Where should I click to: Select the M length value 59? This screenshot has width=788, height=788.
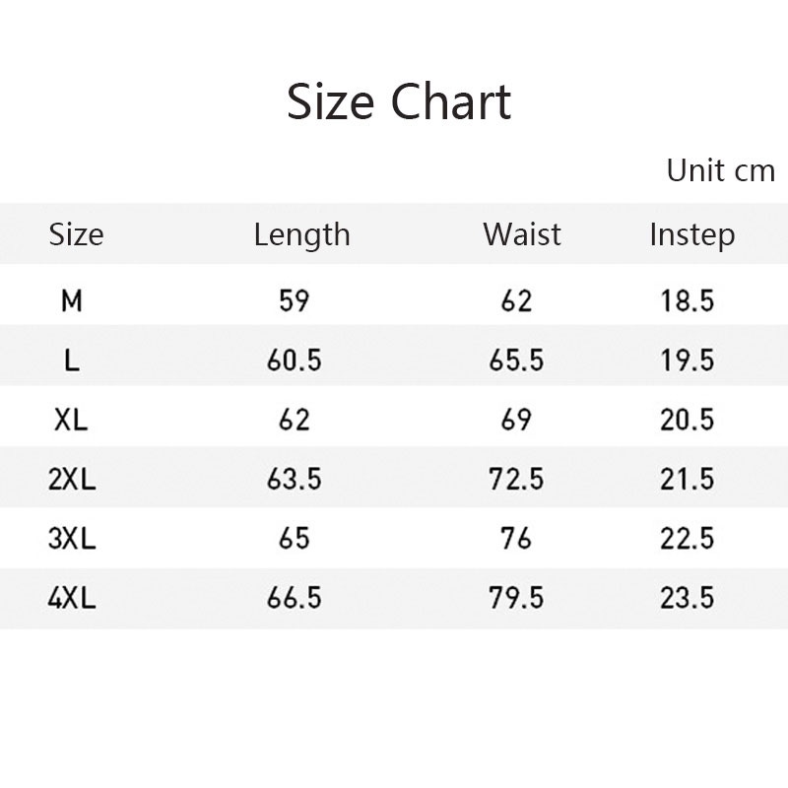coord(295,300)
